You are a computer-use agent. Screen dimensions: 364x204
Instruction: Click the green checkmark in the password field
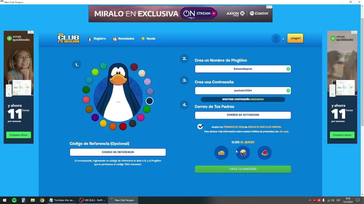point(288,91)
